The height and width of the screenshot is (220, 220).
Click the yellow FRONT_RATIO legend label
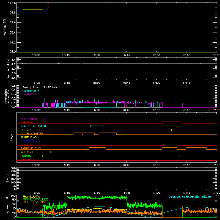[31, 197]
